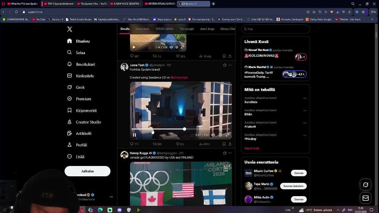
Task: Click the Julkaise post button
Action: 87,171
